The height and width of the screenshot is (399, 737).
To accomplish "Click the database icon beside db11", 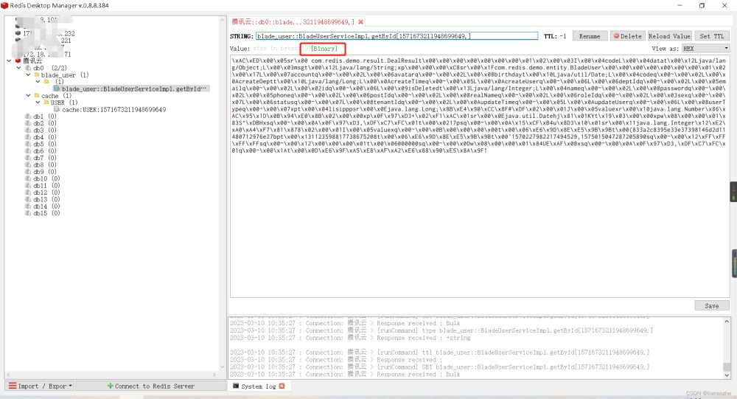I will click(28, 185).
